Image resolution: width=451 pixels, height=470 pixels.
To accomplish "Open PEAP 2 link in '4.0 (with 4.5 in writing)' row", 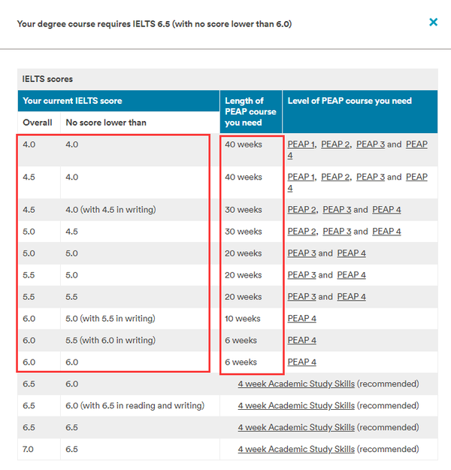I will (301, 210).
